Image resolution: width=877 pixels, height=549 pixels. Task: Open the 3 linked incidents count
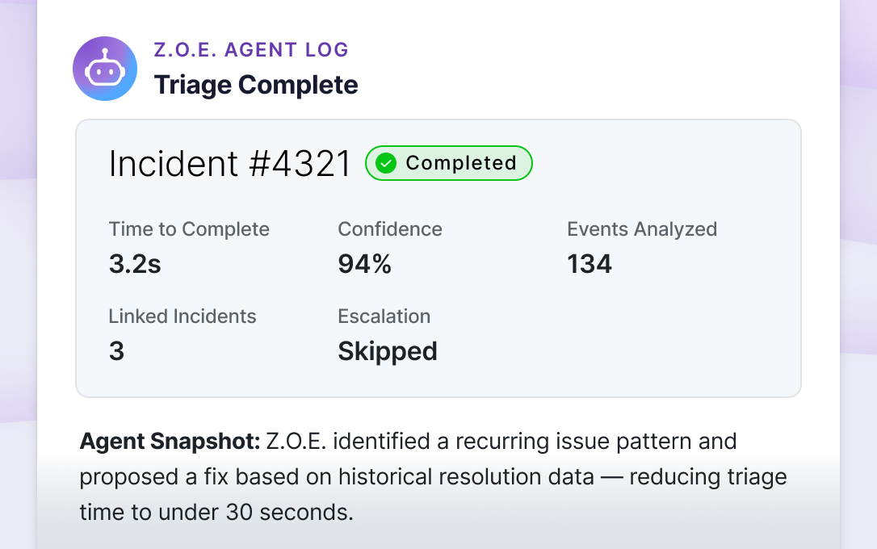coord(117,351)
